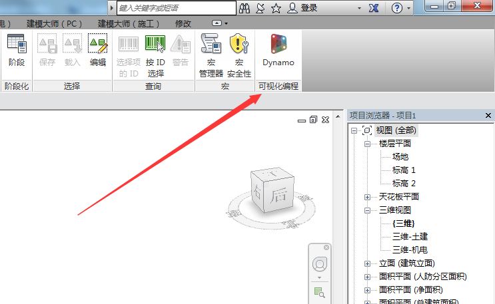Collapse the 三维视图 tree node
The height and width of the screenshot is (304, 495).
click(x=367, y=210)
